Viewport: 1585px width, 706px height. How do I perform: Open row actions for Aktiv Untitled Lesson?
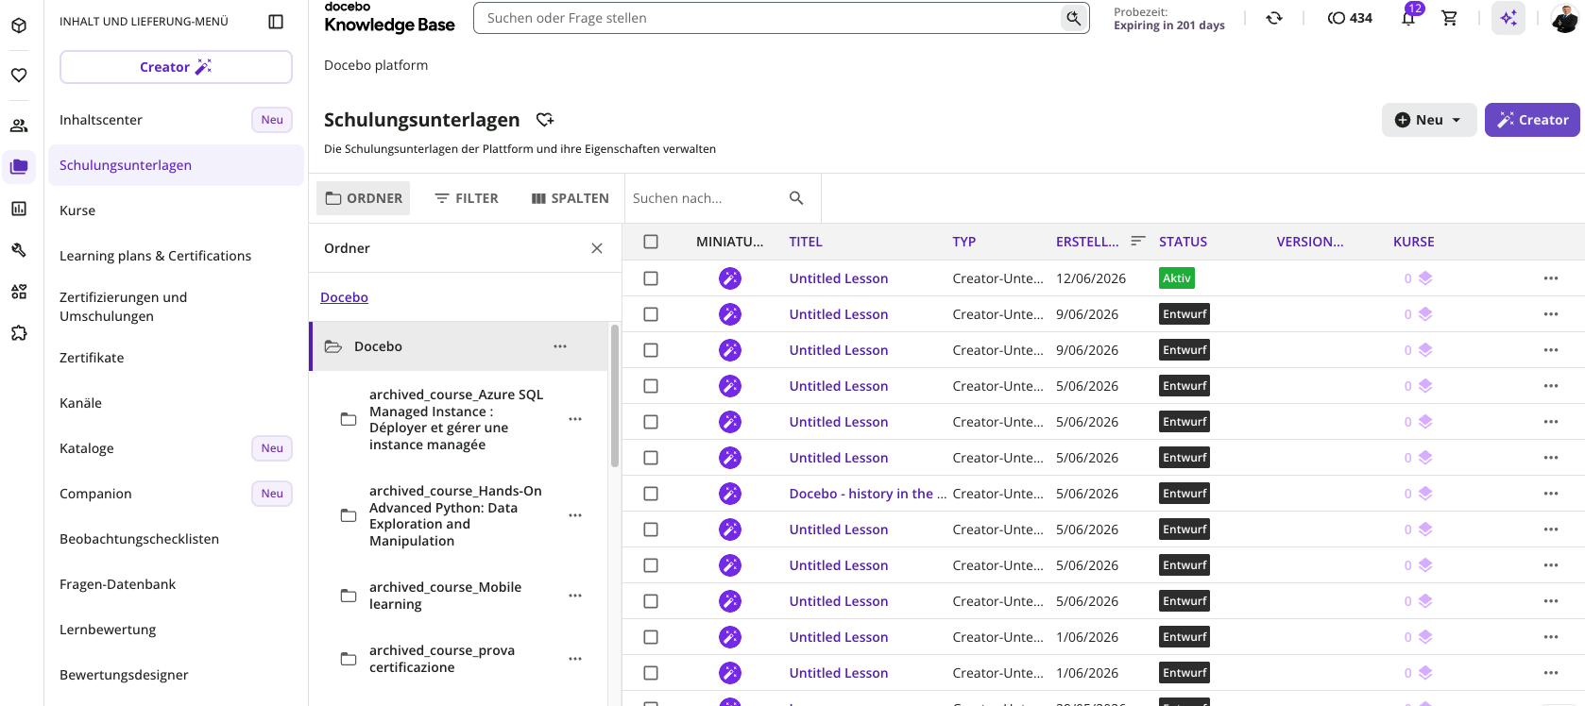pyautogui.click(x=1551, y=278)
